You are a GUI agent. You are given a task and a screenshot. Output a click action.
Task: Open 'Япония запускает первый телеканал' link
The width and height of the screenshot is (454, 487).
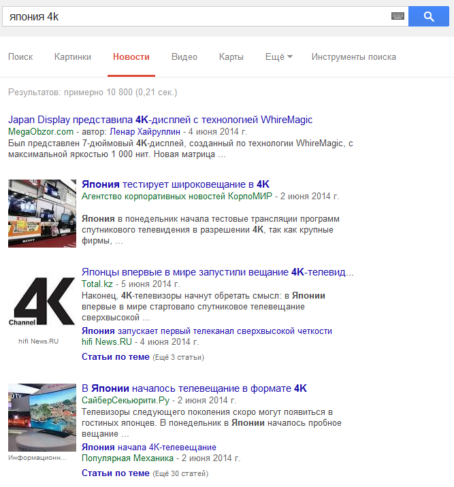pyautogui.click(x=207, y=331)
